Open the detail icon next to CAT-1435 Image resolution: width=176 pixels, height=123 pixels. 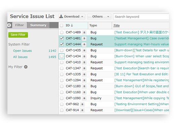(x=84, y=50)
